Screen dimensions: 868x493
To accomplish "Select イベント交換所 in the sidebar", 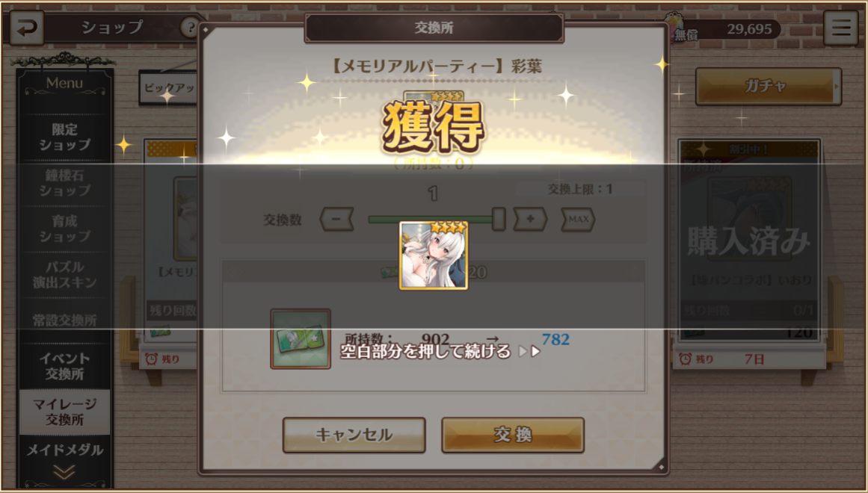I will (x=64, y=366).
